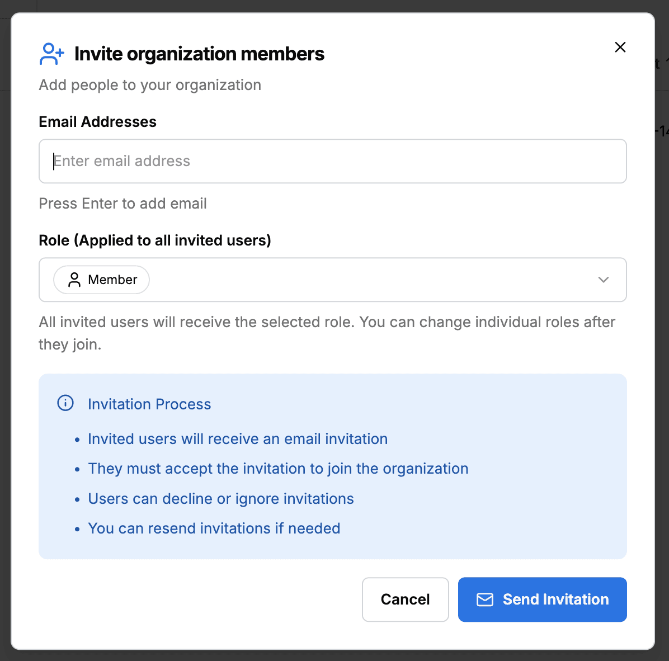669x661 pixels.
Task: Click the Send Invitation button
Action: 542,599
